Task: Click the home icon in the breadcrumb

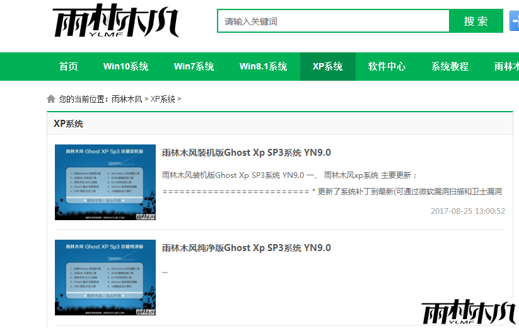Action: coord(51,98)
